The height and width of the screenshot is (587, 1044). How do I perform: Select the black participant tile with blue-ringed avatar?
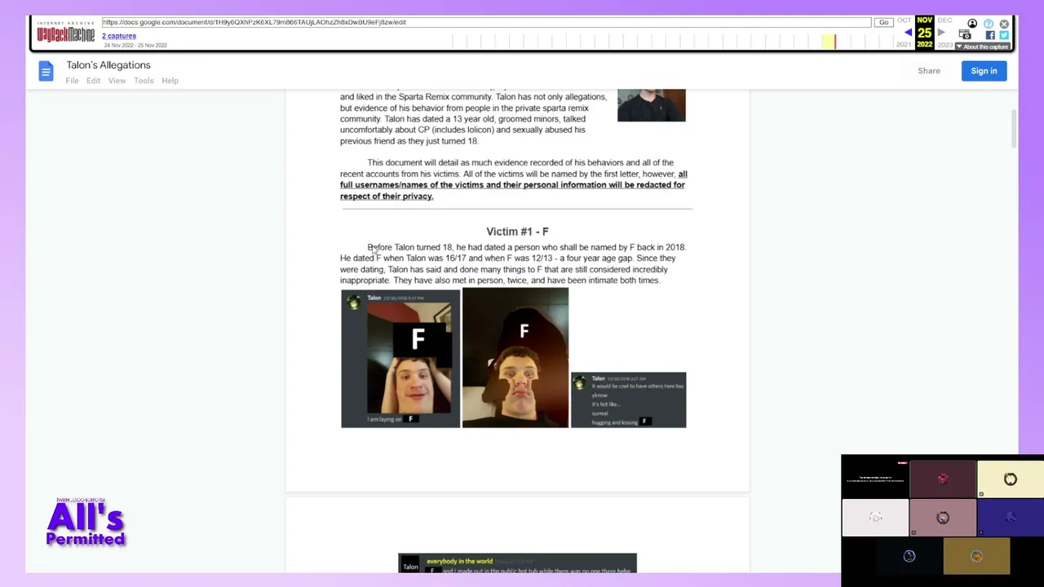click(x=909, y=556)
